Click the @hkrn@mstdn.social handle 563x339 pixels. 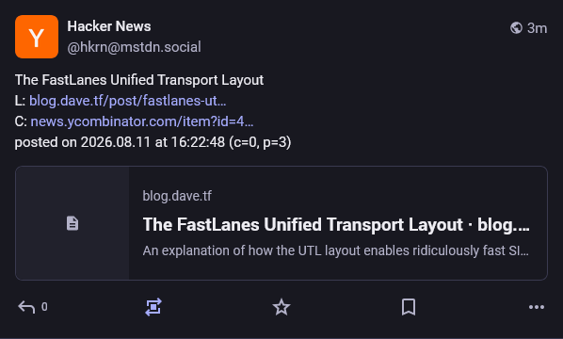pyautogui.click(x=134, y=47)
